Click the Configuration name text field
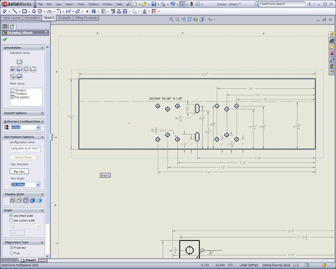 (x=25, y=149)
